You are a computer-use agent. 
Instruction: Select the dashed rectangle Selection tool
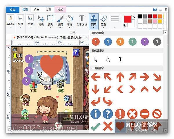click(51, 21)
